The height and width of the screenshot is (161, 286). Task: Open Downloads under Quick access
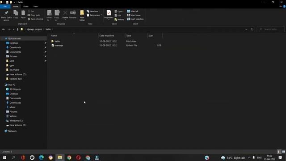tap(15, 47)
